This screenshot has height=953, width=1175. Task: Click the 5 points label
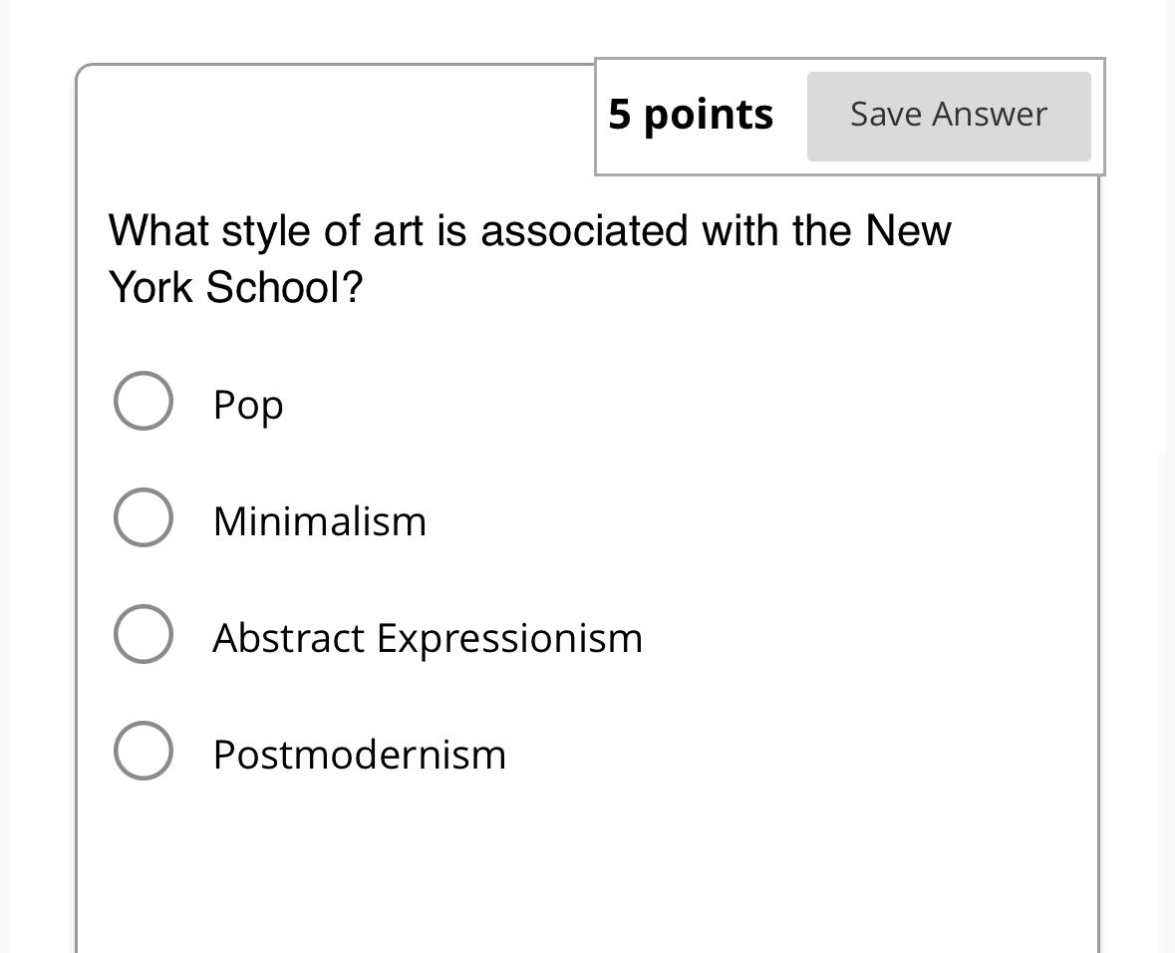point(691,115)
